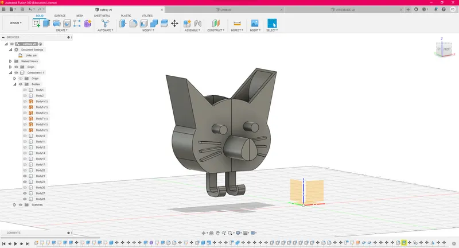Click the ViewCube FRONT face
459x248 pixels.
(x=447, y=49)
